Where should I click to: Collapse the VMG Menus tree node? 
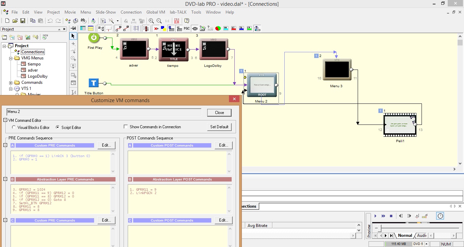click(x=11, y=58)
